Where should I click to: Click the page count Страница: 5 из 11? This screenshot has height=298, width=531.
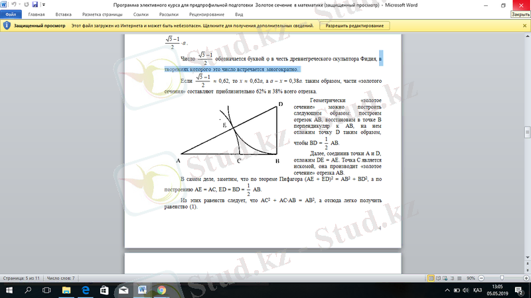[21, 278]
